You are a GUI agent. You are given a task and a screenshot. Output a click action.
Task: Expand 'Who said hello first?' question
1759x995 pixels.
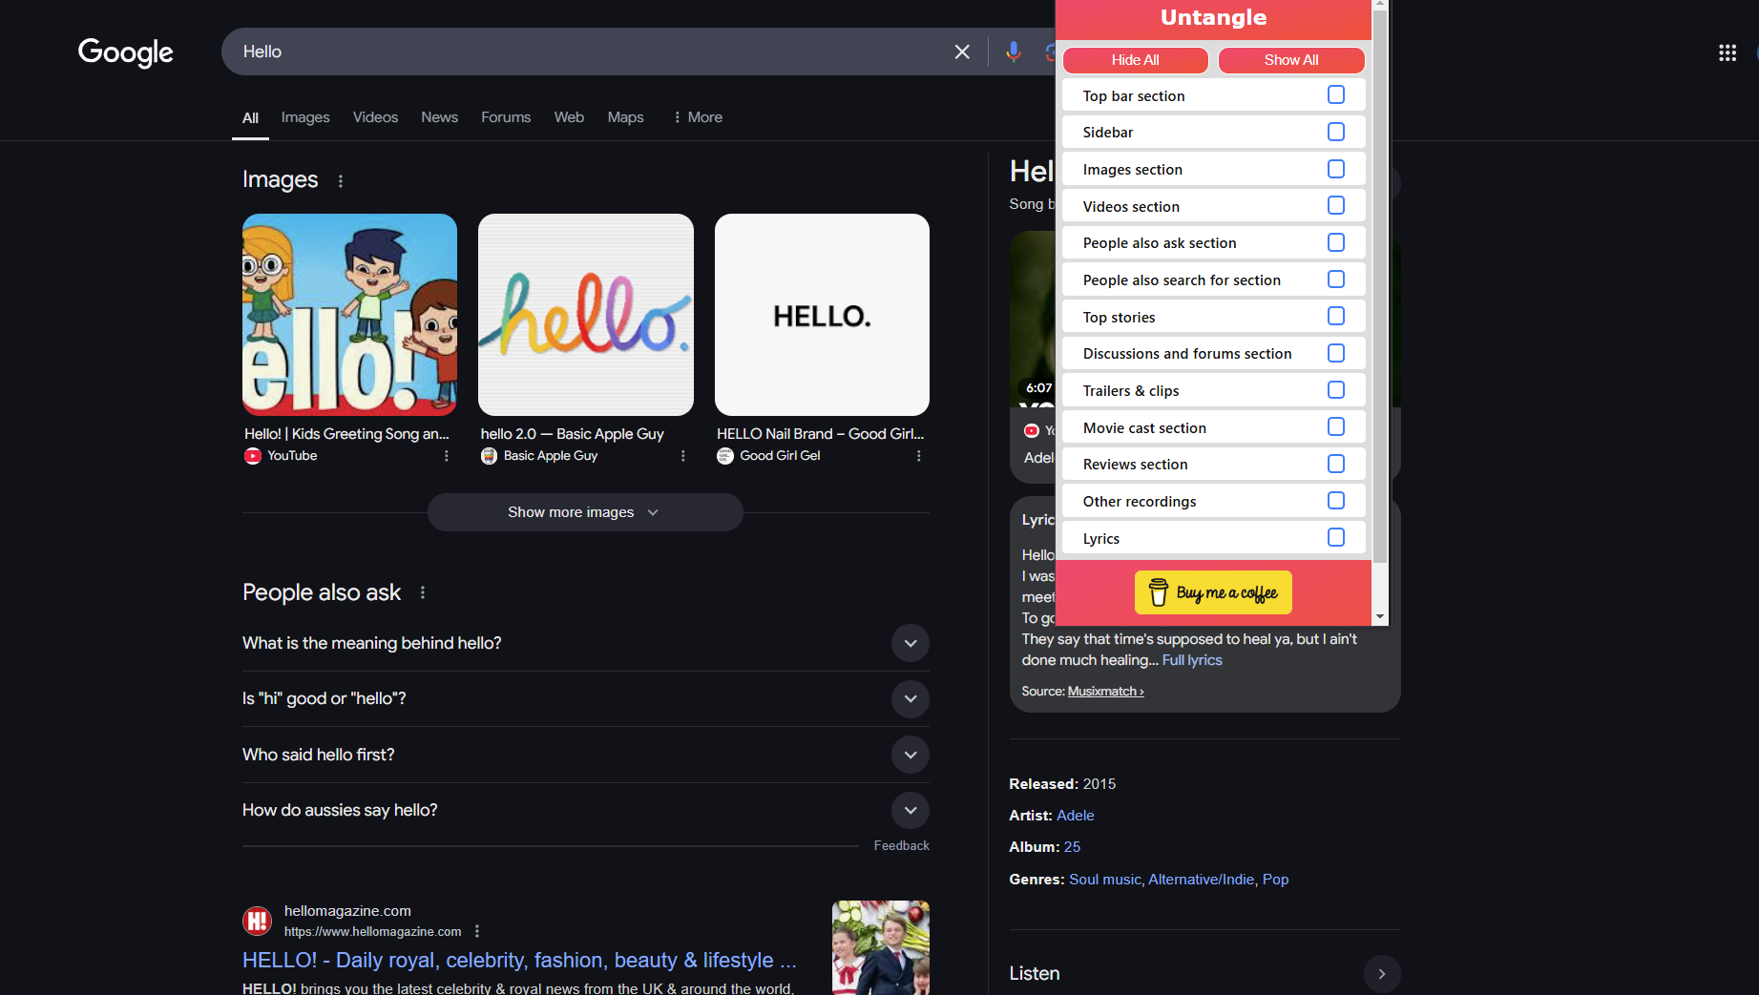coord(910,755)
